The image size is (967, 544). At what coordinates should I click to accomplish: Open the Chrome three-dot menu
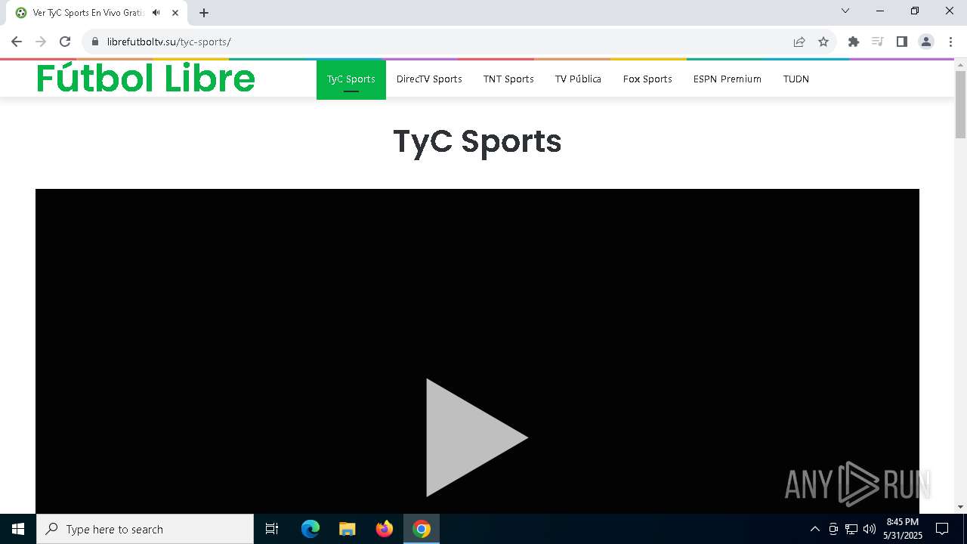[950, 42]
